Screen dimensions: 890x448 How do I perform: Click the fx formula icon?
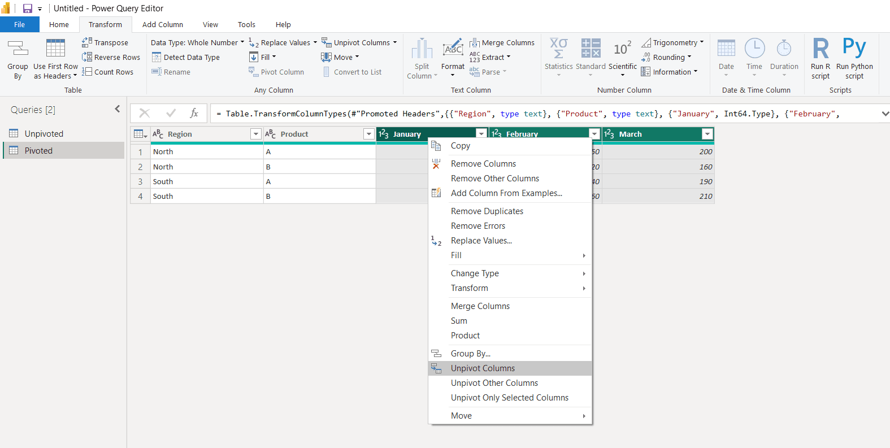194,113
